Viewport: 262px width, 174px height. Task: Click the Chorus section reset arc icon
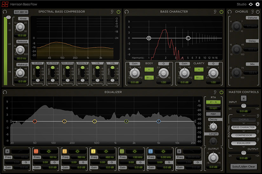pos(230,12)
